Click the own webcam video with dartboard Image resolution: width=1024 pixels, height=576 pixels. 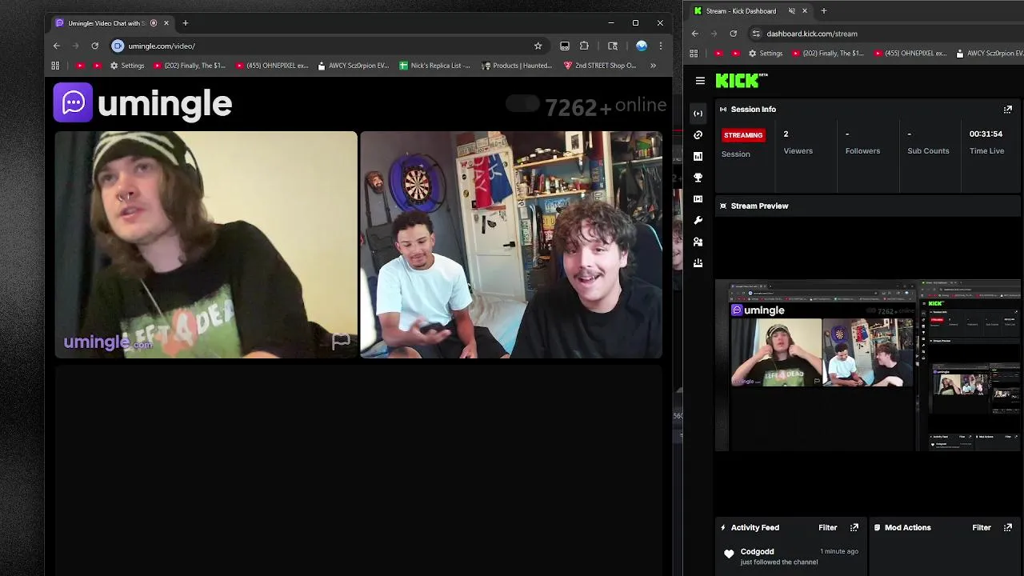click(x=511, y=245)
